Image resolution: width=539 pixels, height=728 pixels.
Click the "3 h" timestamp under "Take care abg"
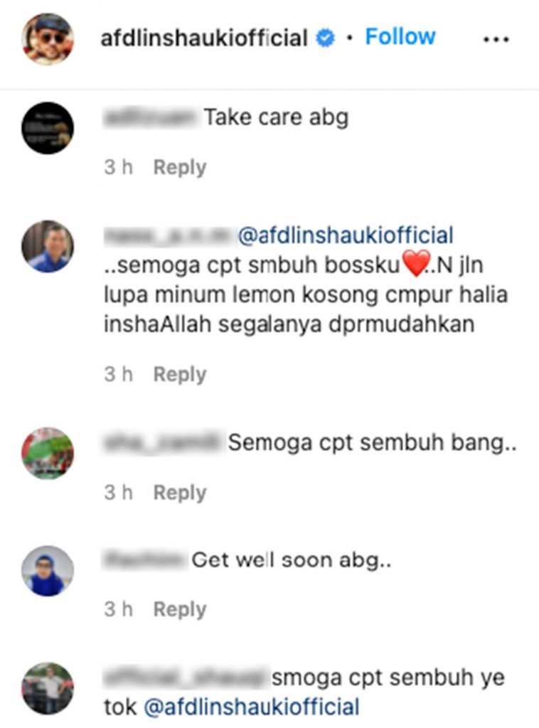(x=118, y=168)
